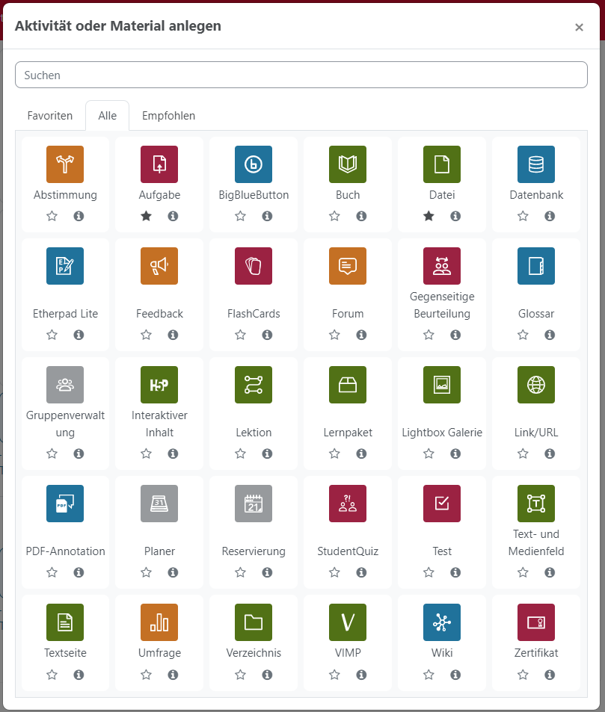Viewport: 605px width, 712px height.
Task: Open the BigBlueButton activity icon
Action: point(254,164)
